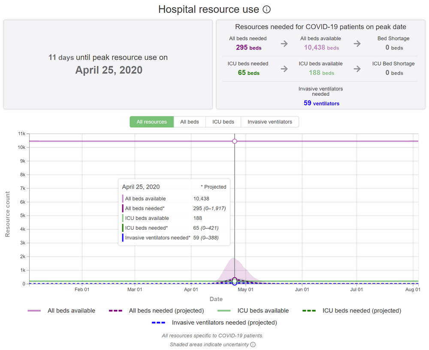Click the 59 ventilators value
Screen dimensions: 429x350
(321, 103)
